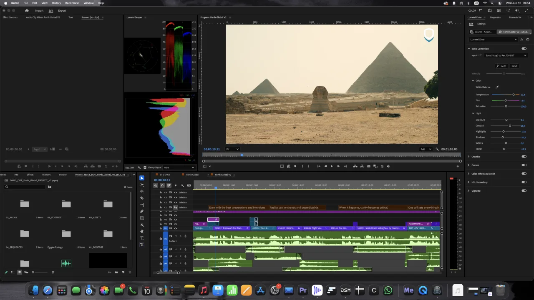This screenshot has width=534, height=300.
Task: Open the Full playback resolution dropdown
Action: coord(426,149)
